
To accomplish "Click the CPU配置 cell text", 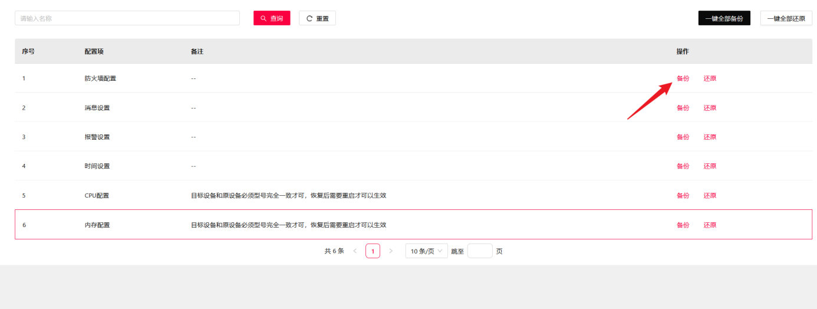I will [x=97, y=196].
